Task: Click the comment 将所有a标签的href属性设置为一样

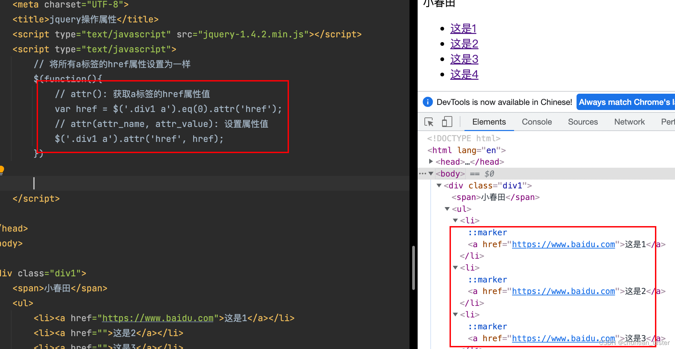Action: (112, 64)
